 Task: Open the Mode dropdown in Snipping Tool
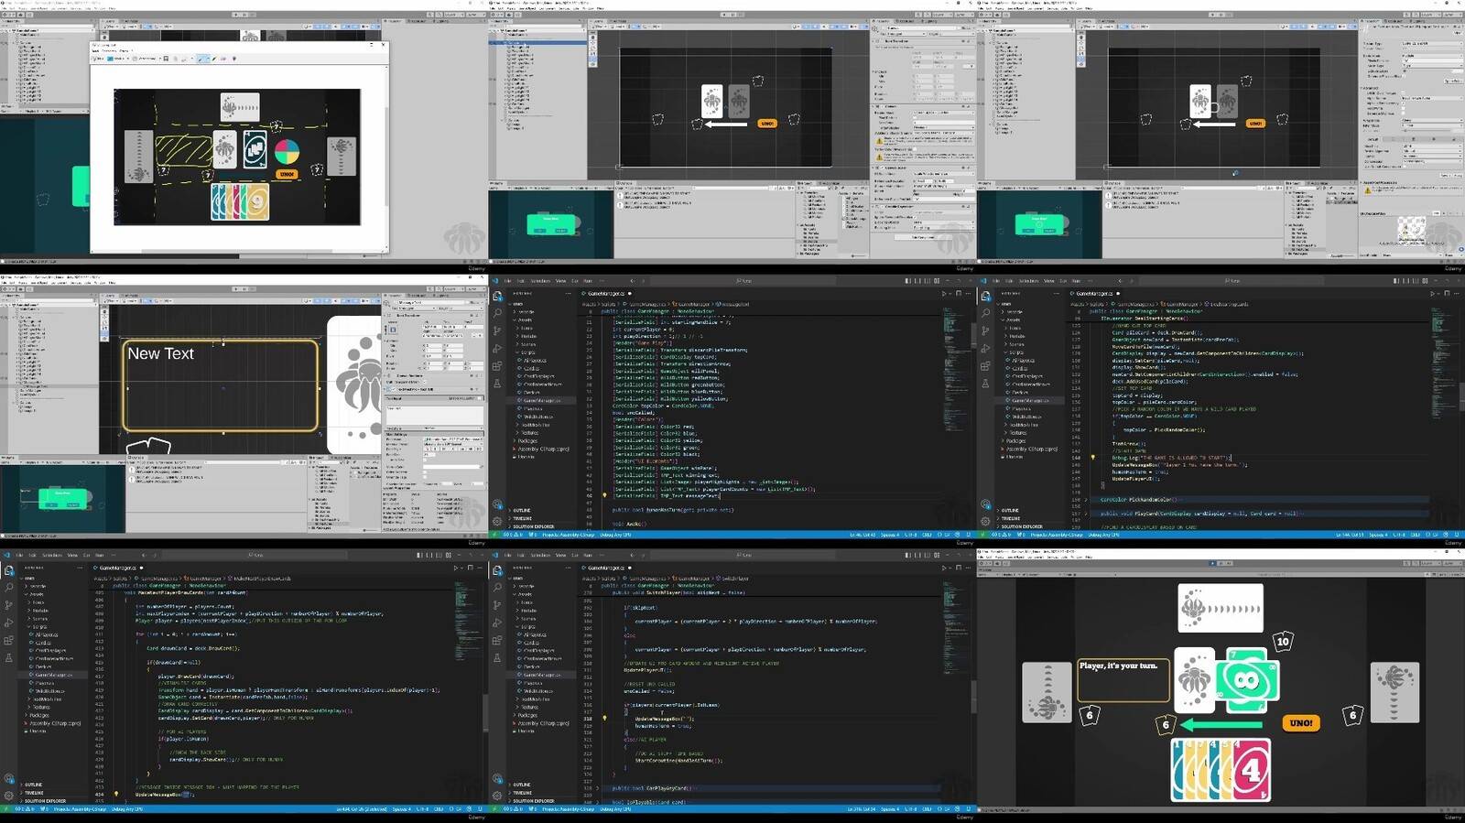tap(119, 59)
